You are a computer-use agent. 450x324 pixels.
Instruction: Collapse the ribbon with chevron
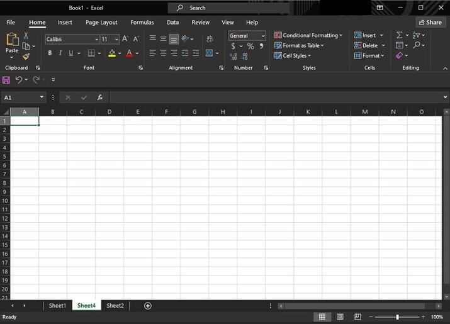[x=445, y=69]
